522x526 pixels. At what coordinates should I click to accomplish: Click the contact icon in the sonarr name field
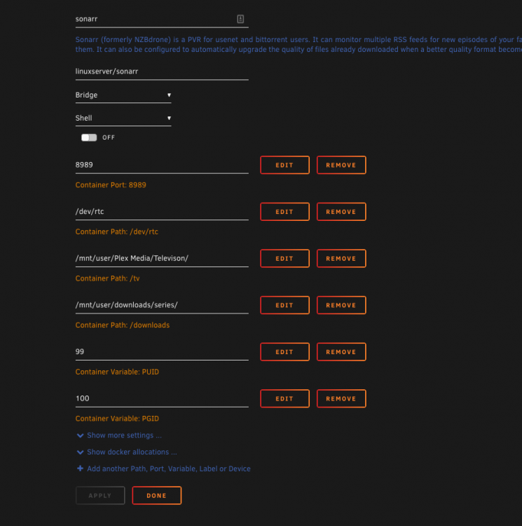tap(240, 19)
